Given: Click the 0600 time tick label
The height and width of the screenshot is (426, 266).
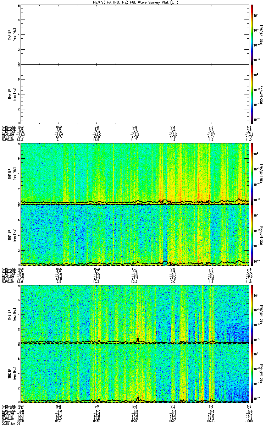Looking at the screenshot, I should pos(249,421).
